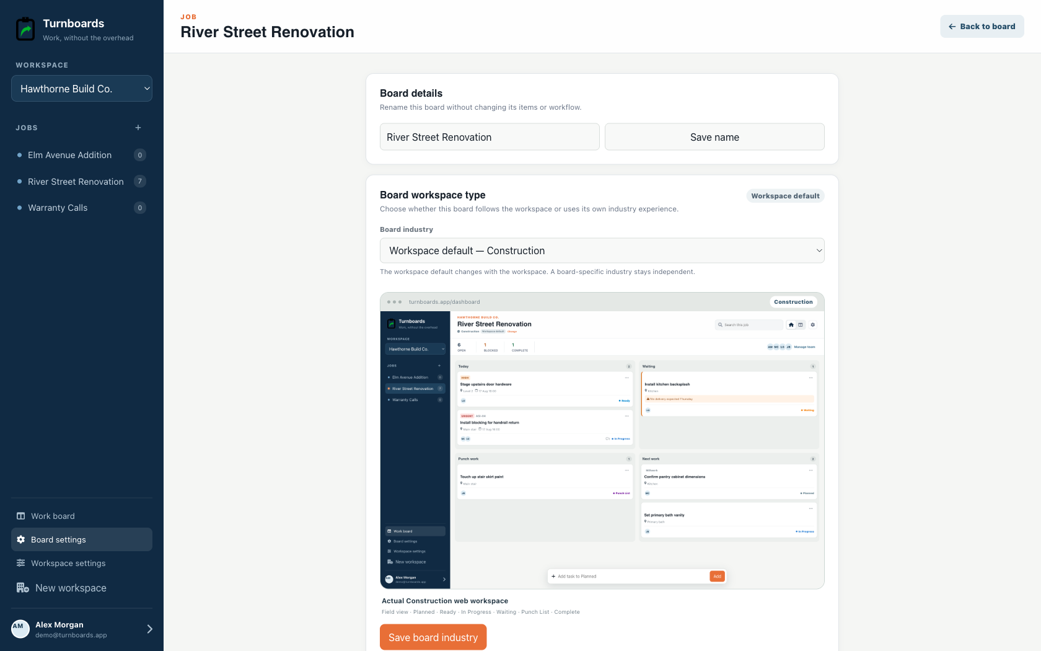Click the board name input field
Image resolution: width=1041 pixels, height=651 pixels.
pyautogui.click(x=490, y=137)
